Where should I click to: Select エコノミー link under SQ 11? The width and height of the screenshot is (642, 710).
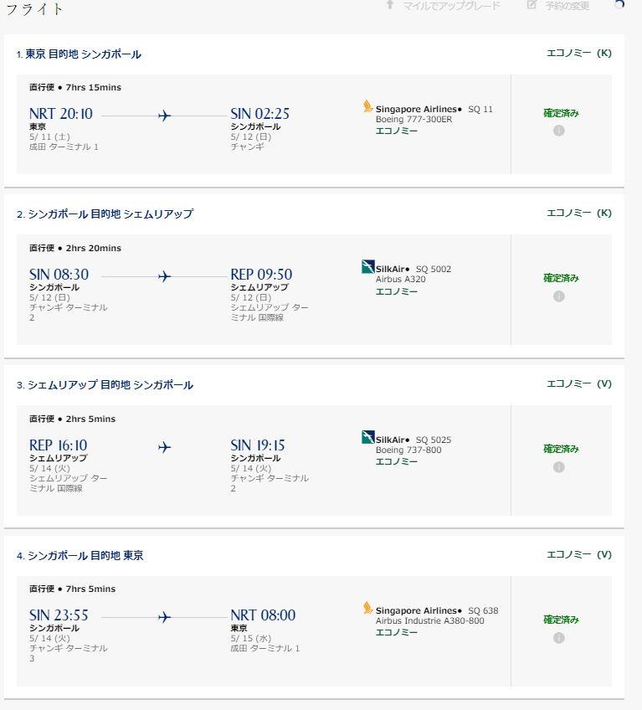(397, 131)
